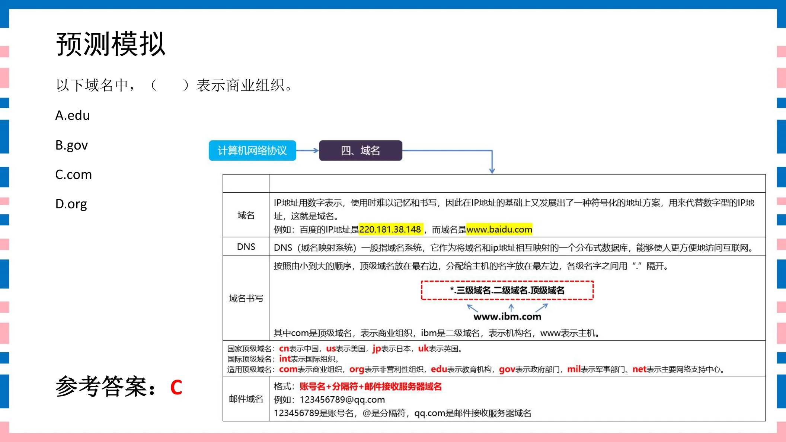The width and height of the screenshot is (786, 442).
Task: Click the red 'mil' domain text
Action: [573, 369]
